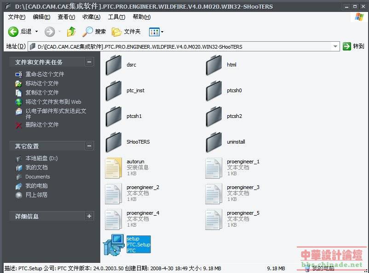Open the html folder

(x=214, y=65)
